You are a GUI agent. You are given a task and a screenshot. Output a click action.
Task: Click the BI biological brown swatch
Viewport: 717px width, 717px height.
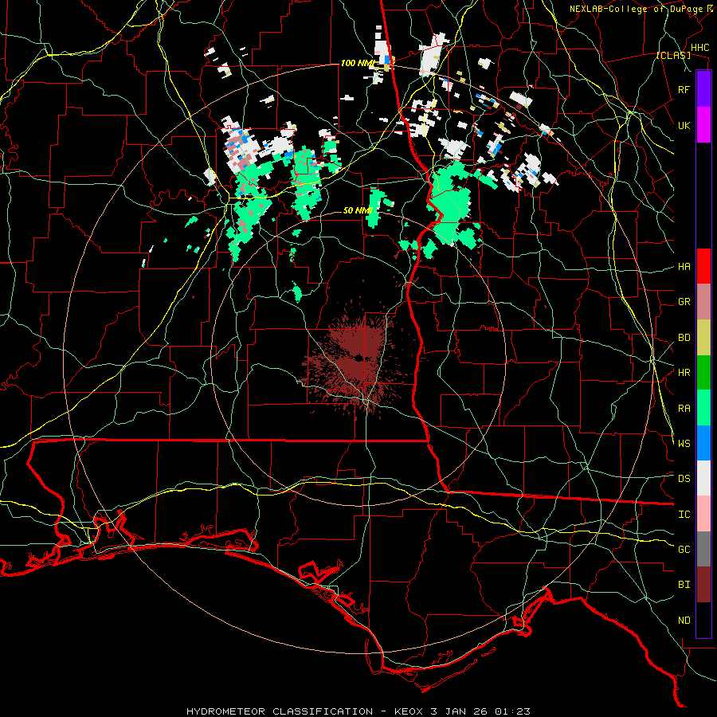tap(703, 585)
